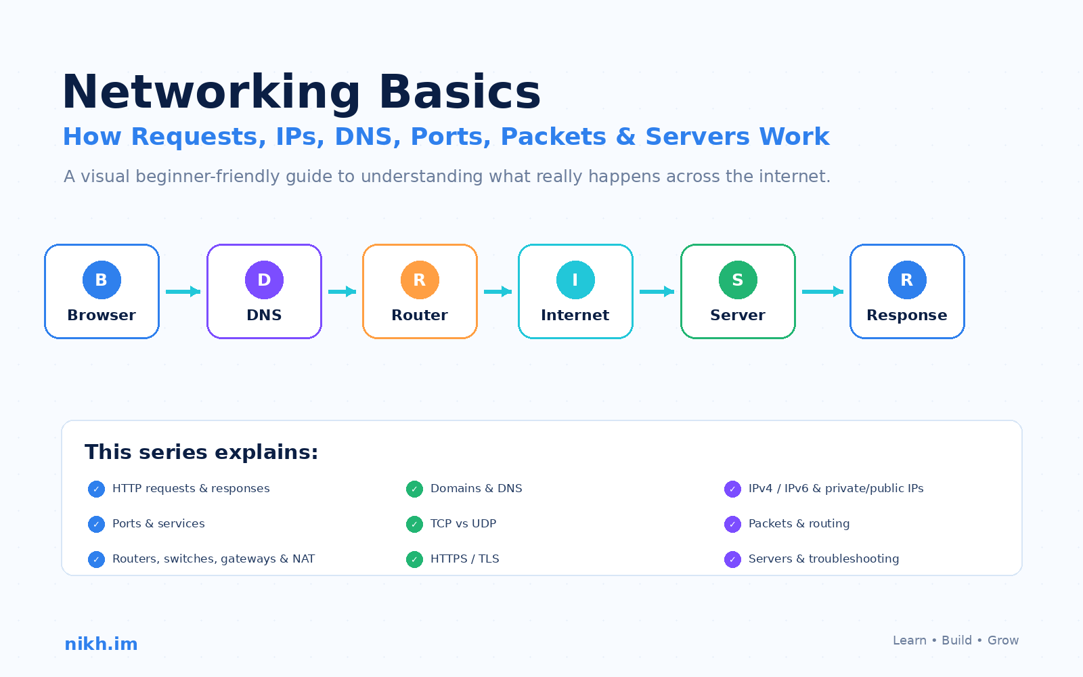Image resolution: width=1083 pixels, height=677 pixels.
Task: Click the HTTPS / TLS text
Action: pyautogui.click(x=465, y=559)
